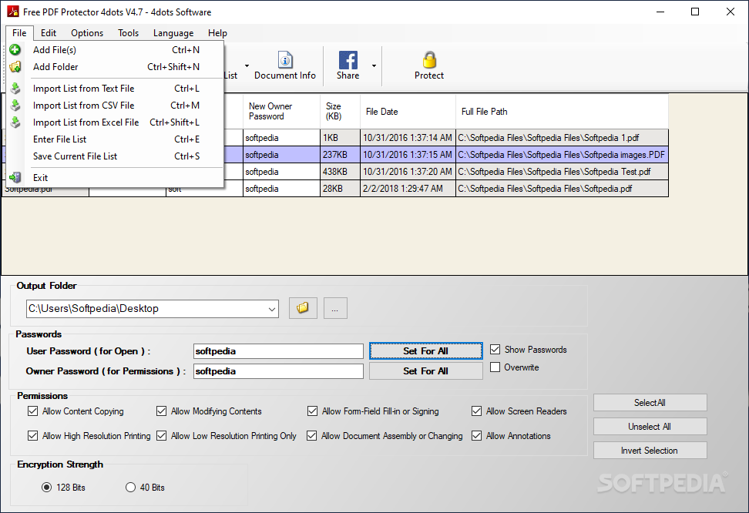This screenshot has width=749, height=513.
Task: Choose Add File(s) from the File menu
Action: point(115,49)
